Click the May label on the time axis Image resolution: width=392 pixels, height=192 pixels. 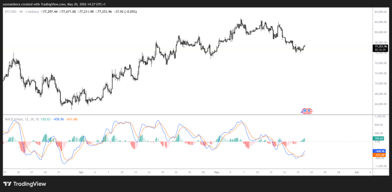click(x=216, y=172)
